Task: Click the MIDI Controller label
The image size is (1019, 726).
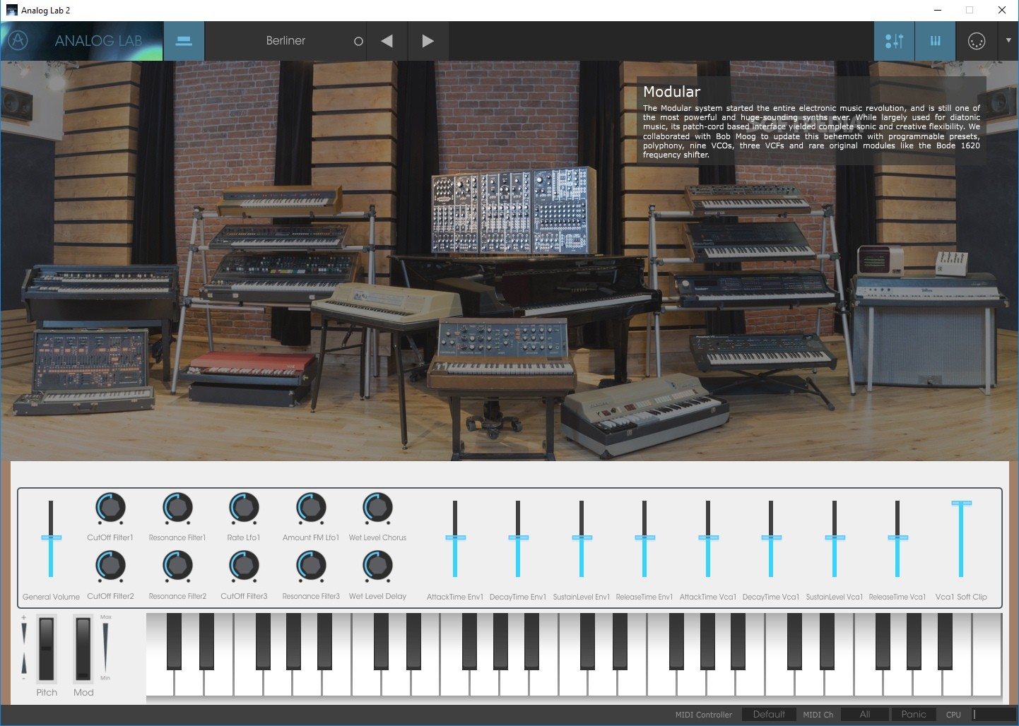Action: pyautogui.click(x=704, y=715)
